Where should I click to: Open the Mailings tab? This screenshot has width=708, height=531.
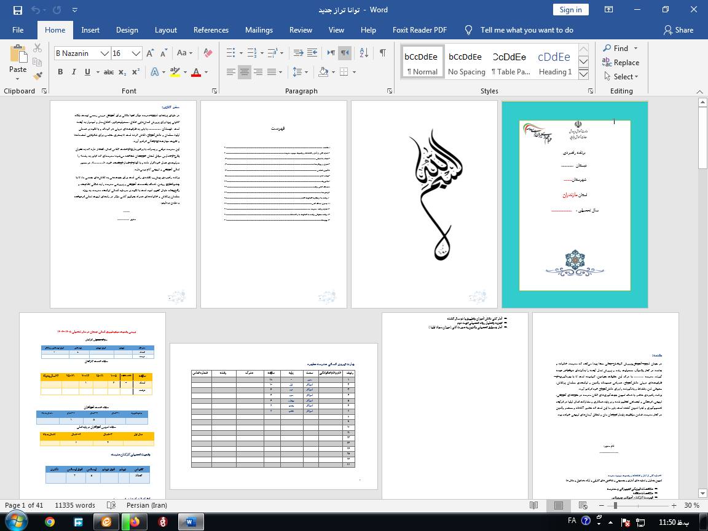point(259,29)
